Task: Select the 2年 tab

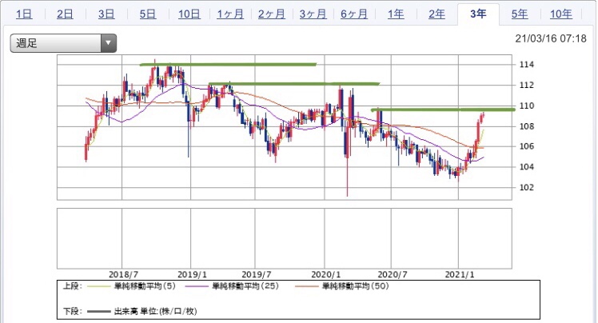Action: click(x=437, y=14)
